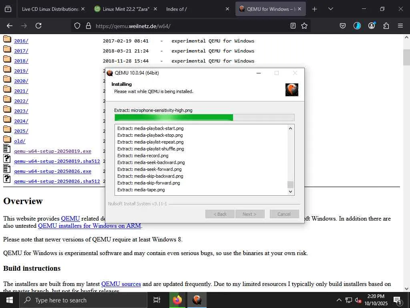Click the folder icon next to 2019/

tap(7, 69)
